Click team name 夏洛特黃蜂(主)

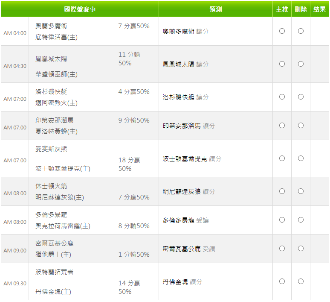[x=56, y=132]
